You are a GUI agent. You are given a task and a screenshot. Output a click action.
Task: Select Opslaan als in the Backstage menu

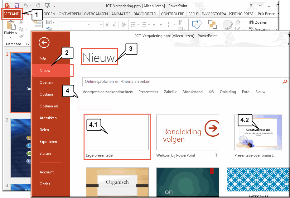point(49,106)
